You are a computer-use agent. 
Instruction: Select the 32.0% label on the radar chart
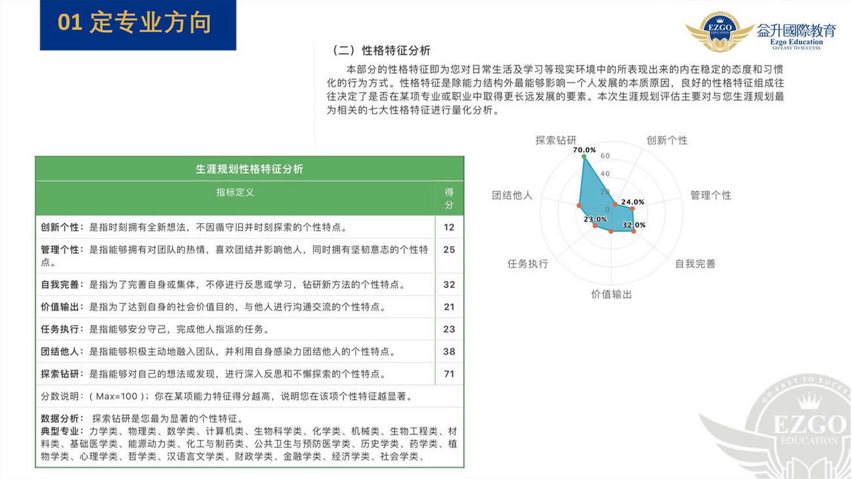(634, 225)
